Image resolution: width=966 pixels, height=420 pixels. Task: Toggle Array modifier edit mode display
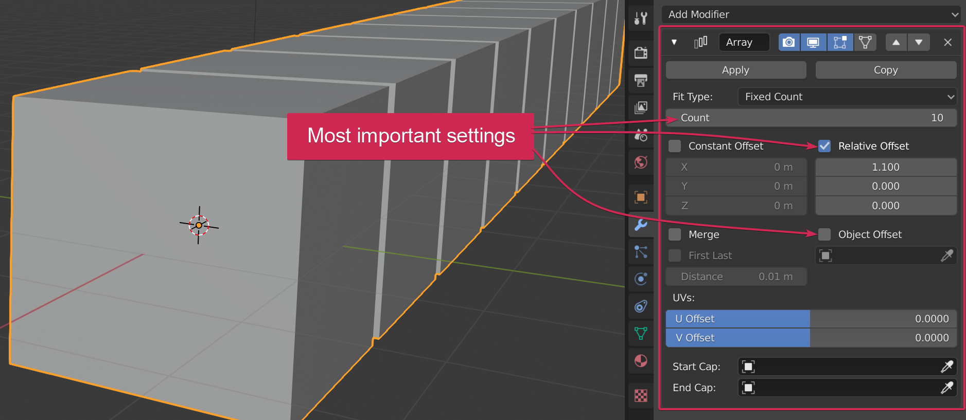(x=840, y=42)
